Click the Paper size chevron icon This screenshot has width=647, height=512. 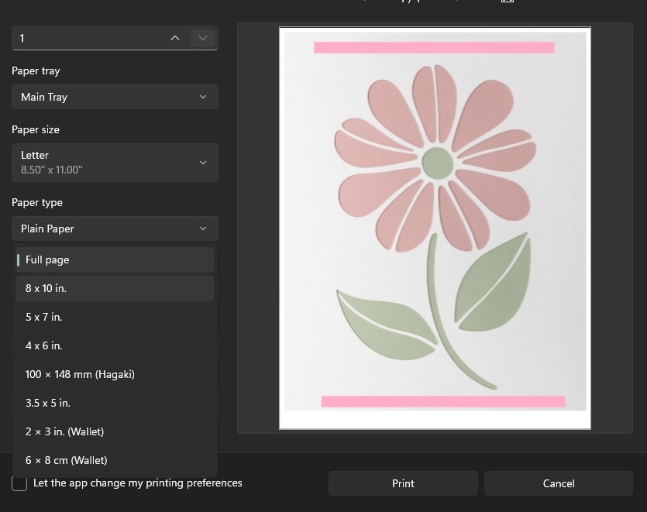(x=203, y=163)
